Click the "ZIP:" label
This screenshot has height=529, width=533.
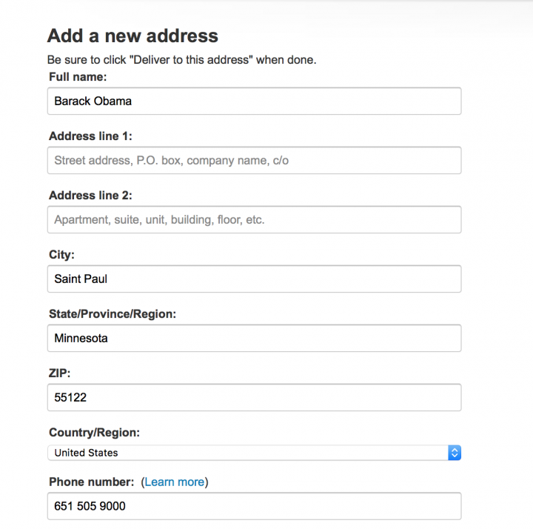pyautogui.click(x=59, y=373)
